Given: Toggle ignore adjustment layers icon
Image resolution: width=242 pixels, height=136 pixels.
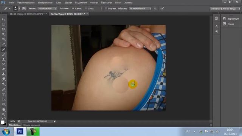Looking at the screenshot, I should [155, 9].
